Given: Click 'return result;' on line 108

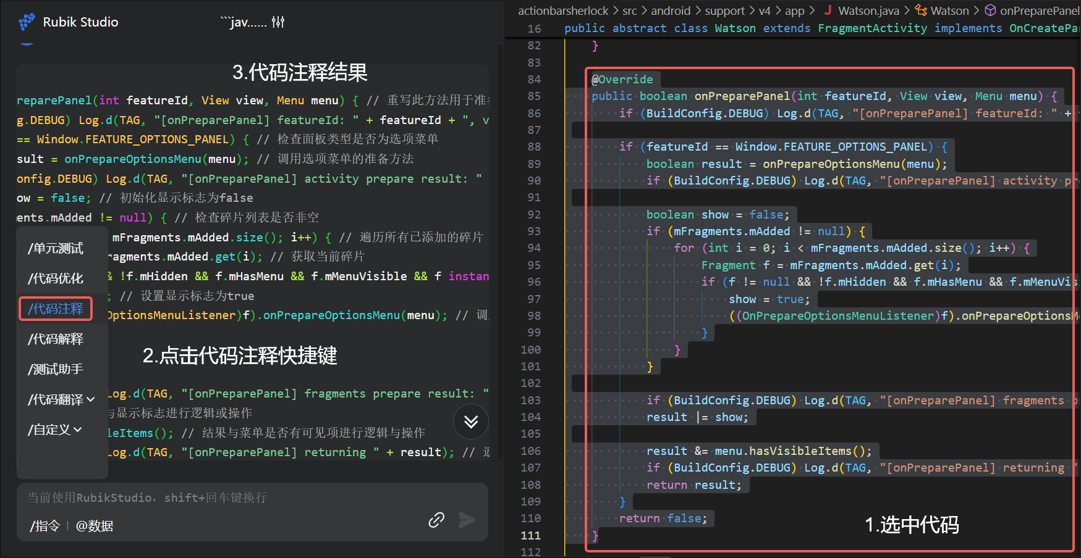Looking at the screenshot, I should point(694,485).
